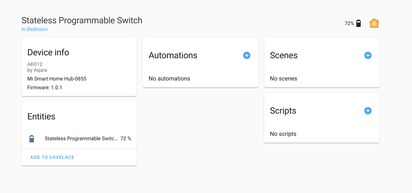Click ADD TO LOVELACE
The image size is (412, 193).
point(52,157)
